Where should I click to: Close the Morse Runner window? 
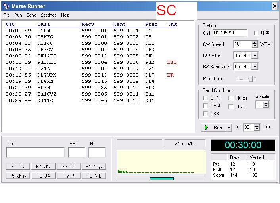pos(274,6)
